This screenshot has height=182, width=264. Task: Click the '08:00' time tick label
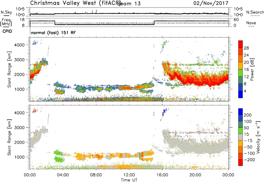96,175
